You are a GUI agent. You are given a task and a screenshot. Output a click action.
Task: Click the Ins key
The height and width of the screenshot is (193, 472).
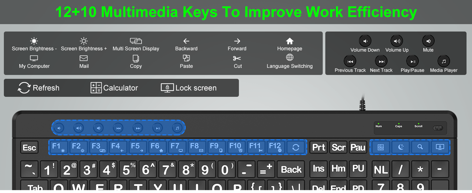pos(319,169)
